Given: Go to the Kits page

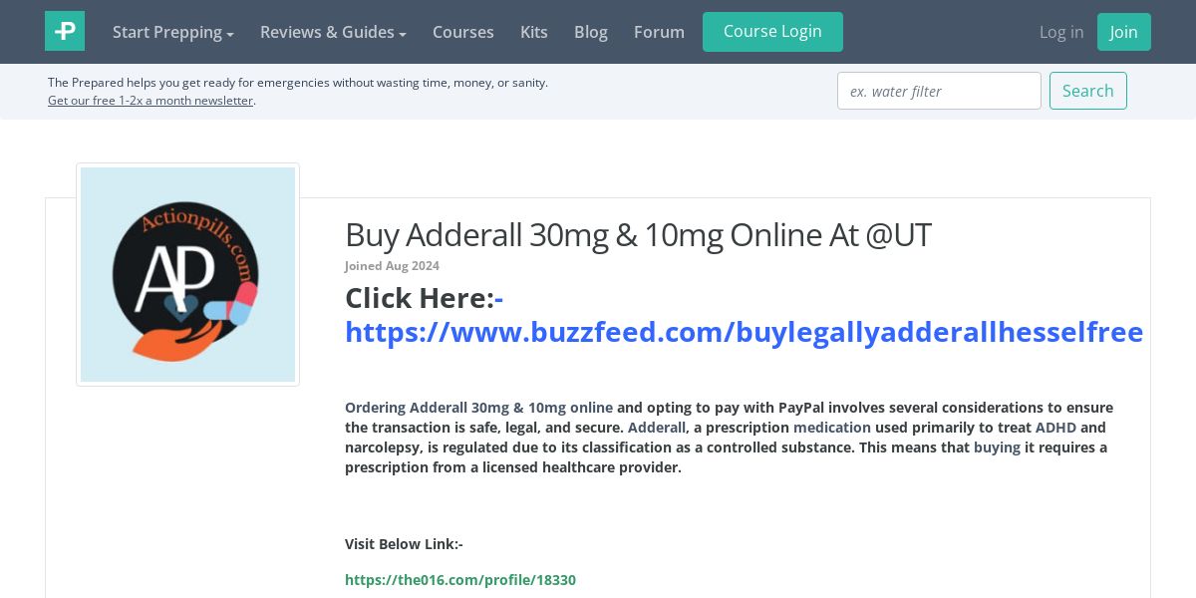Looking at the screenshot, I should (534, 32).
